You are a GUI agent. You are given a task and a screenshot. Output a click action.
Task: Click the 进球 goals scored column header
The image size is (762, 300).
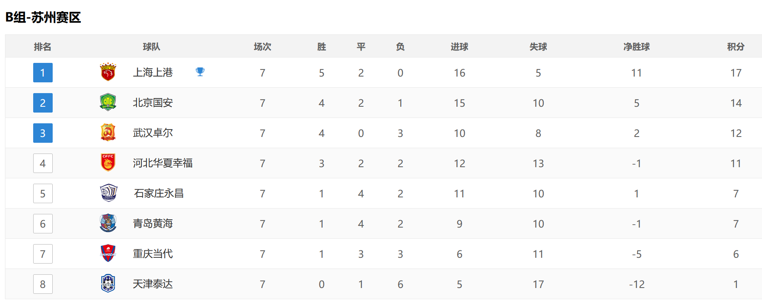click(x=459, y=47)
